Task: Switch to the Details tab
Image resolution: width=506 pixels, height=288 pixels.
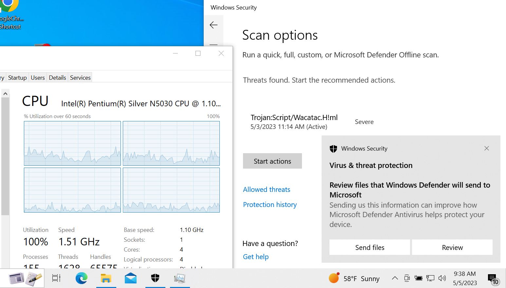Action: point(57,77)
